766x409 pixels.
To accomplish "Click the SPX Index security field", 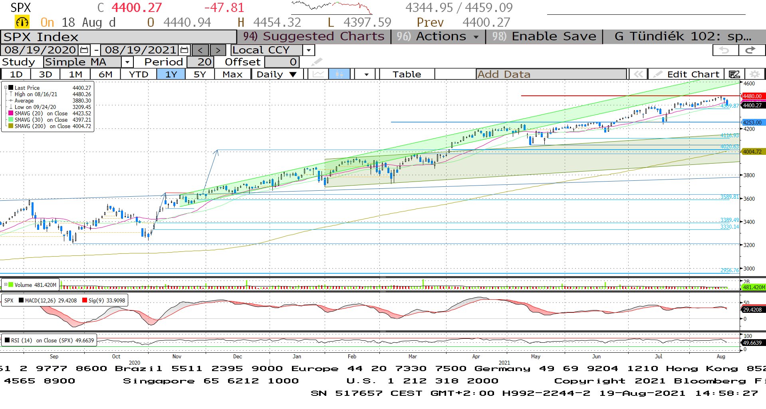I will point(119,37).
